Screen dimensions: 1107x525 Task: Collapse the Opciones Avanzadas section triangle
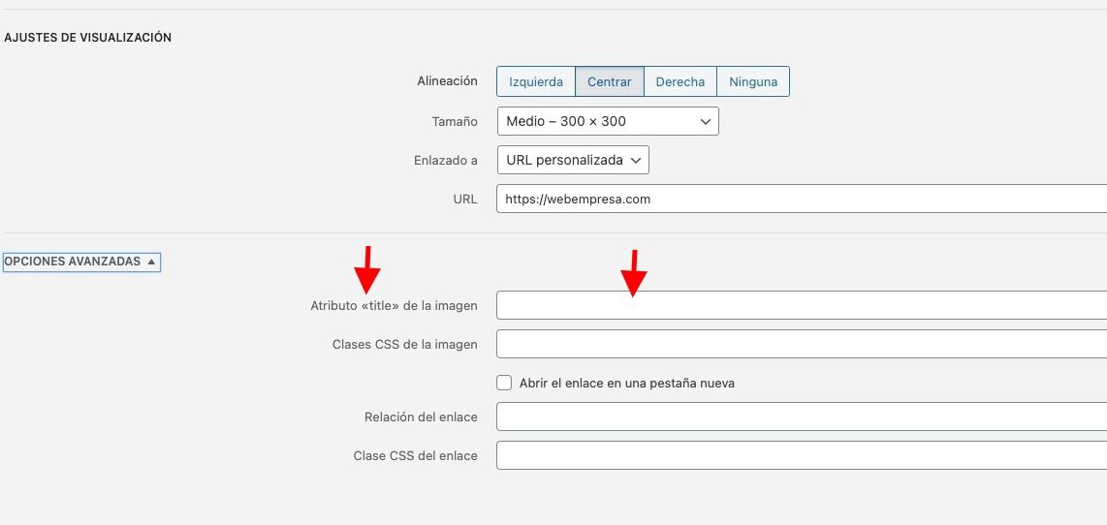[81, 262]
